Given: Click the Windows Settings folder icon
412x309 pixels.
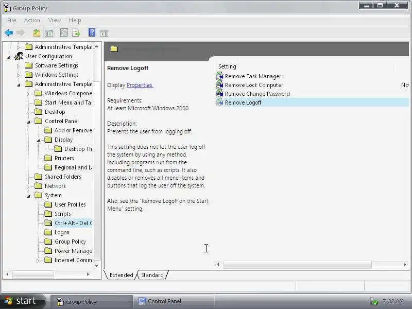Looking at the screenshot, I should pyautogui.click(x=29, y=75).
